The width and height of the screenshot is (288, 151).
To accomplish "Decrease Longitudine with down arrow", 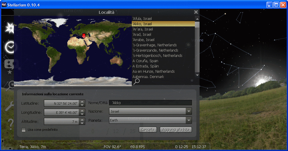I will pos(82,114).
